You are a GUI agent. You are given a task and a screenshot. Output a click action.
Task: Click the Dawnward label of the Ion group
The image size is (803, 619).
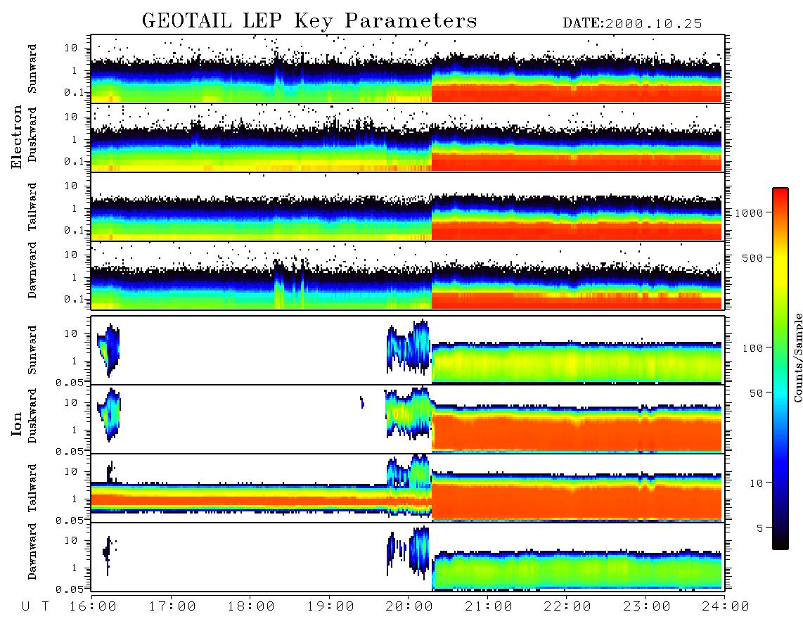pos(32,551)
